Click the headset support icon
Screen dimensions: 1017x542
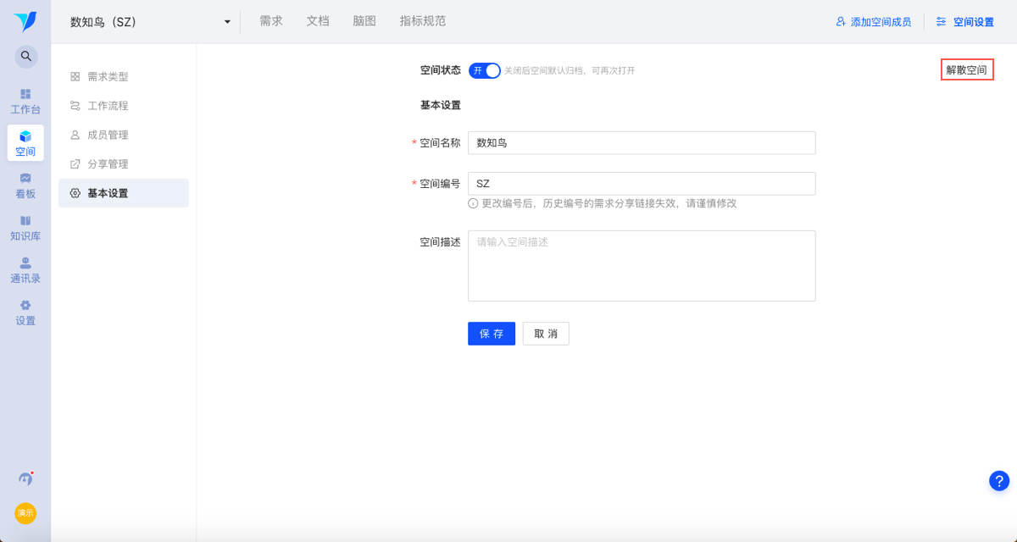(25, 478)
